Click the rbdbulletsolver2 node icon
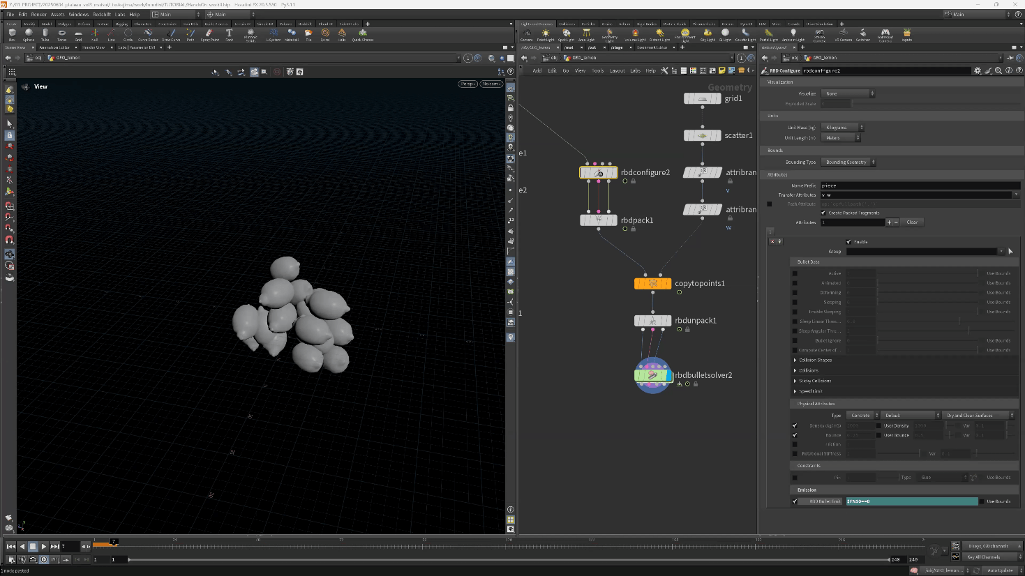1025x576 pixels. pyautogui.click(x=652, y=375)
